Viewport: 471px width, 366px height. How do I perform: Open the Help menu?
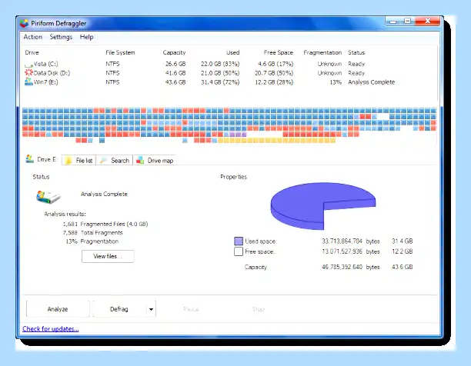tap(86, 37)
